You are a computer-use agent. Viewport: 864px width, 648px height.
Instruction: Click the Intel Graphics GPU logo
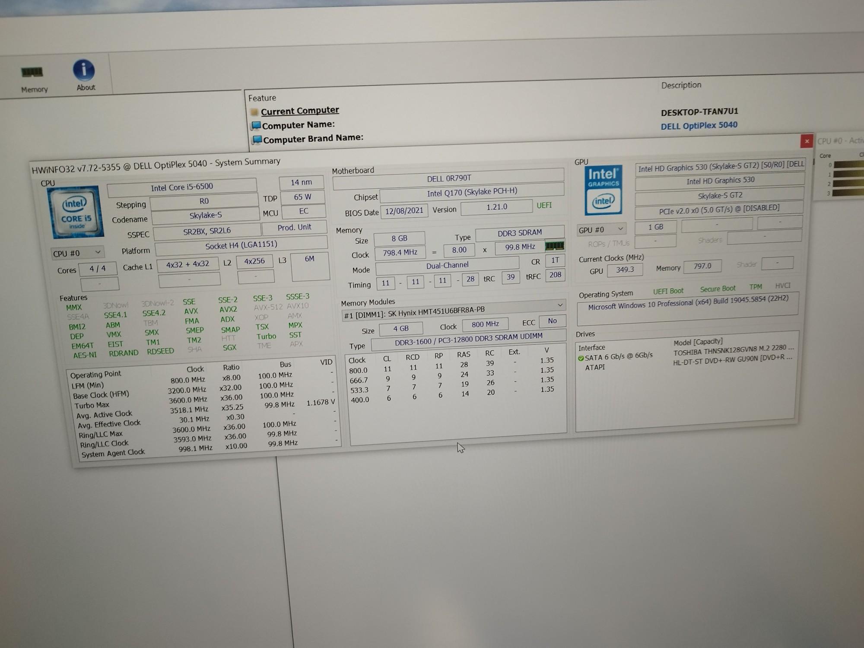pos(603,190)
